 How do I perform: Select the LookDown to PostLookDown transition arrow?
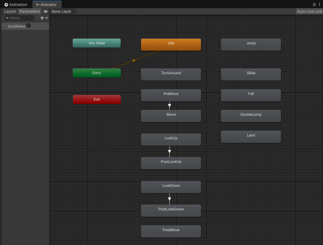169,199
